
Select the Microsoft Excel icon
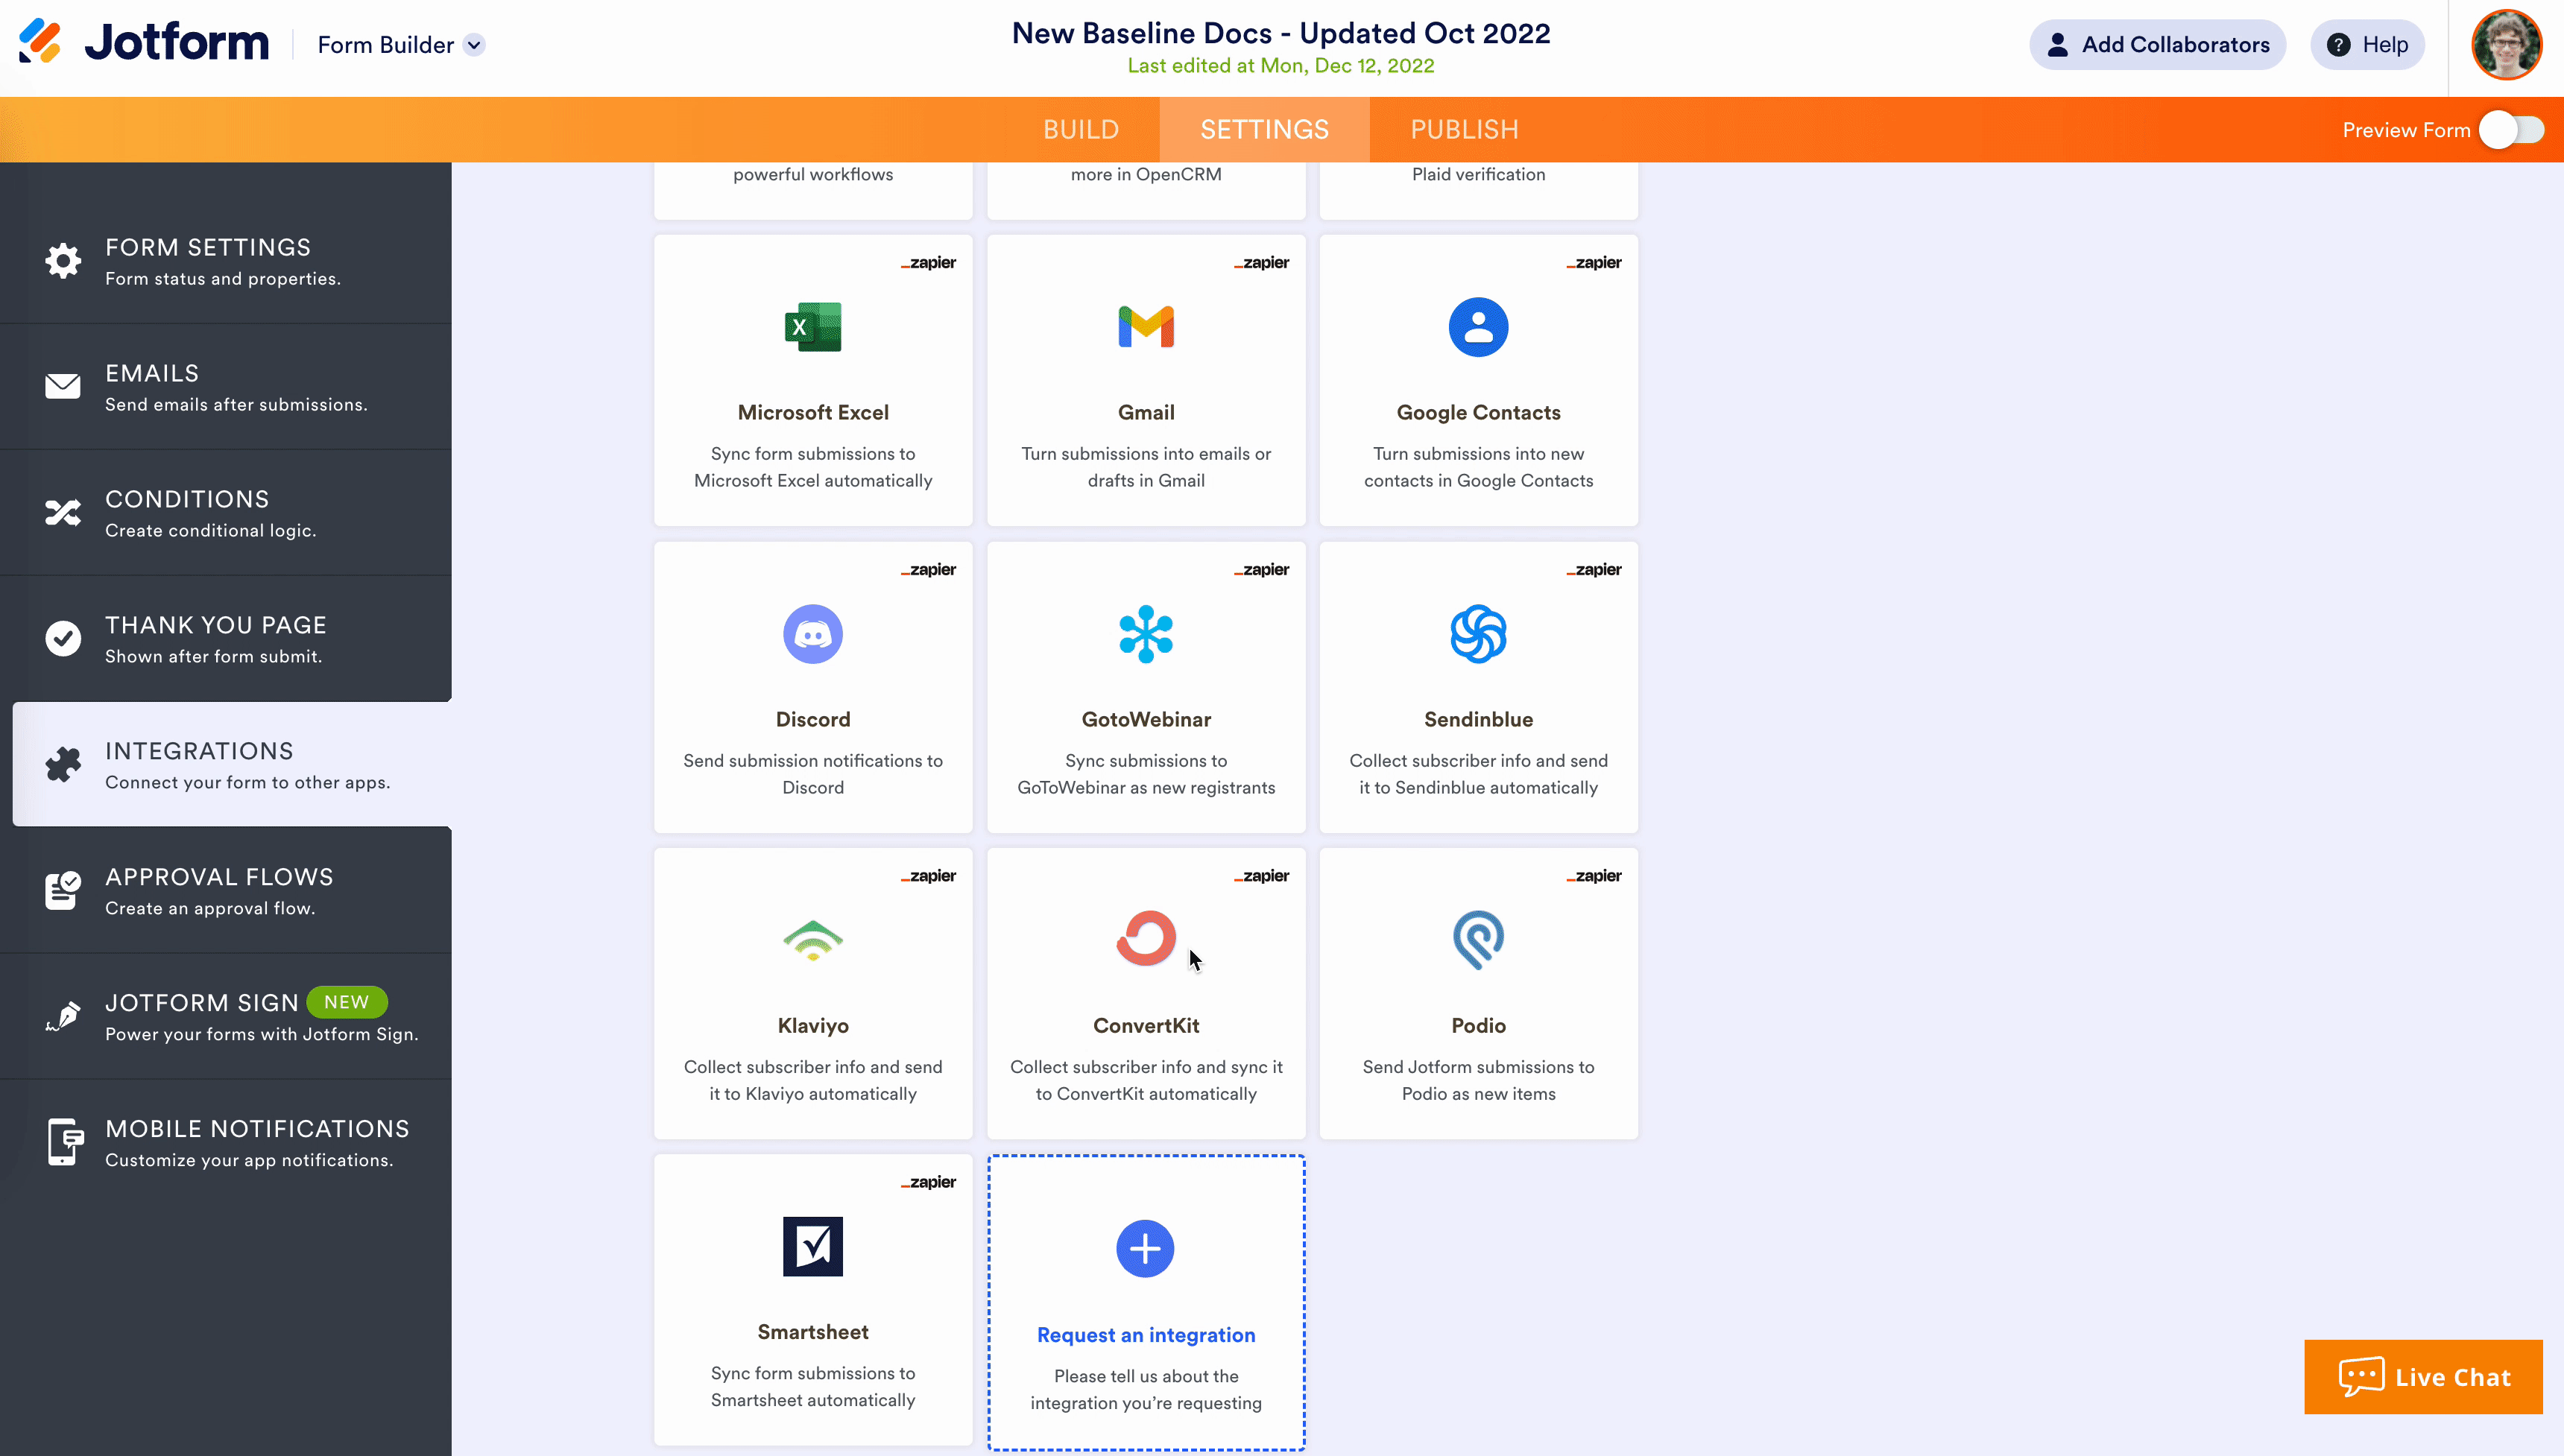pos(813,327)
